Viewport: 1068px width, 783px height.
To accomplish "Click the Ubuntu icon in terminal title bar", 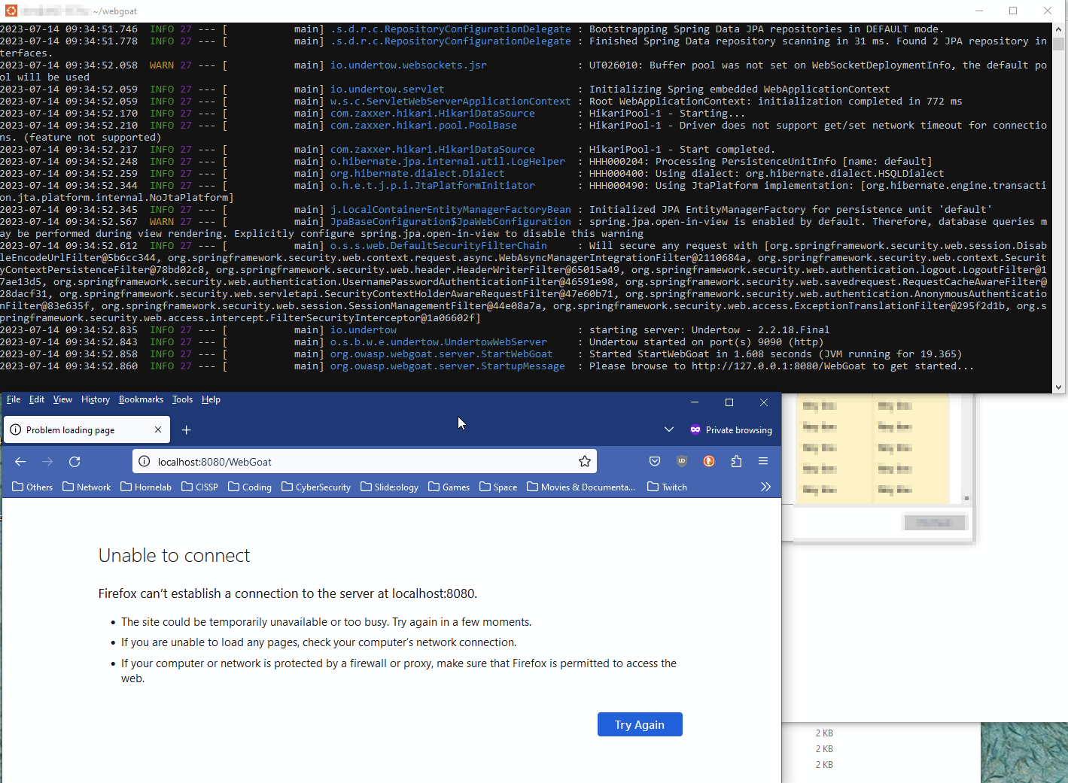I will [x=11, y=11].
